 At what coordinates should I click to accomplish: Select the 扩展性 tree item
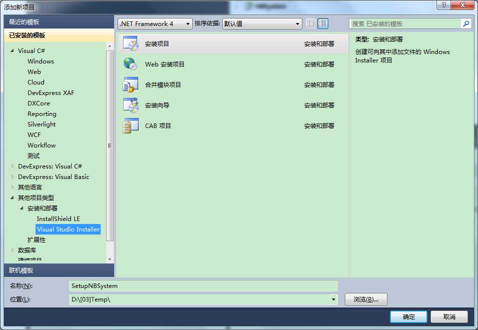36,239
